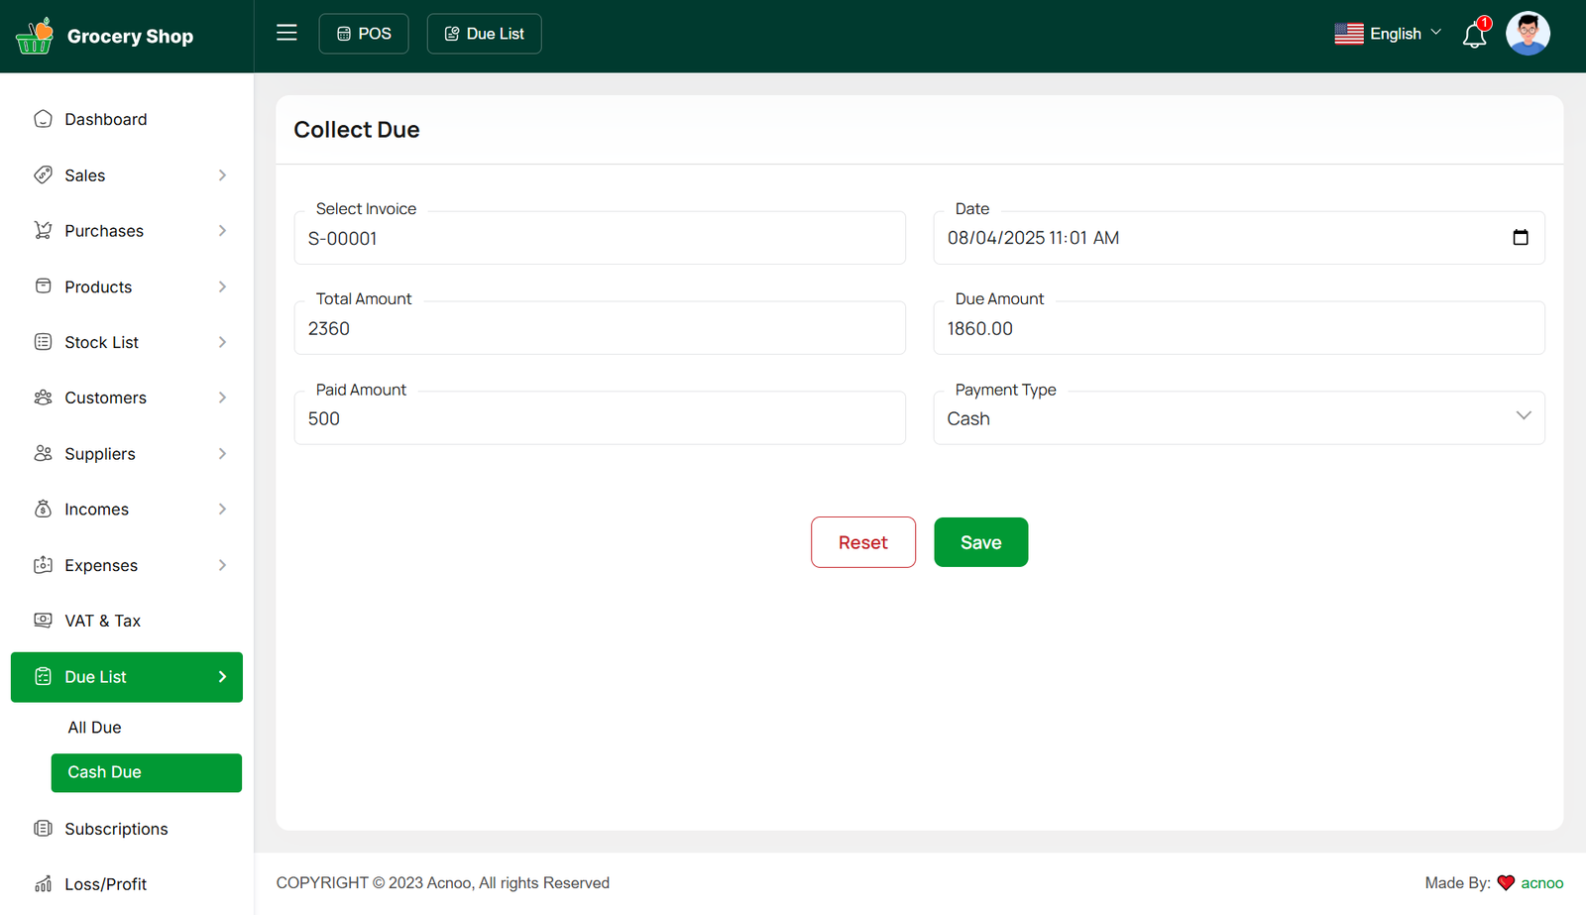Select Cash Due submenu item
Image resolution: width=1586 pixels, height=915 pixels.
(x=146, y=772)
